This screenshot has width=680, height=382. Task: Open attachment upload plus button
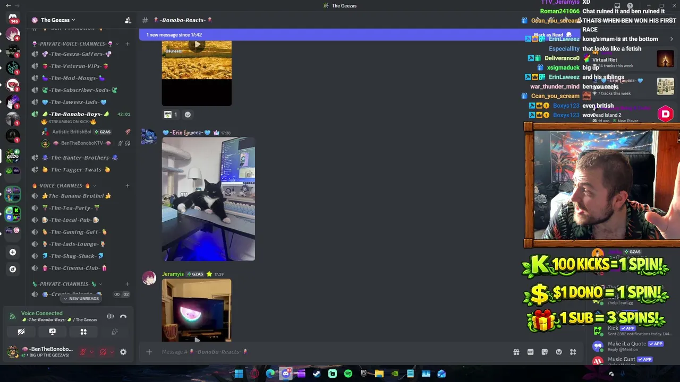tap(149, 352)
